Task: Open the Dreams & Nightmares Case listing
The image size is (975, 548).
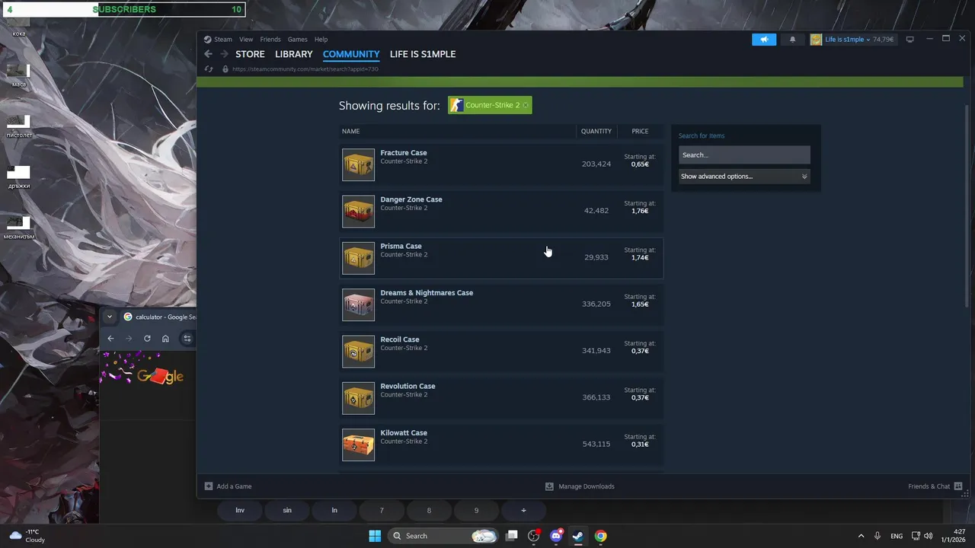Action: click(x=501, y=304)
